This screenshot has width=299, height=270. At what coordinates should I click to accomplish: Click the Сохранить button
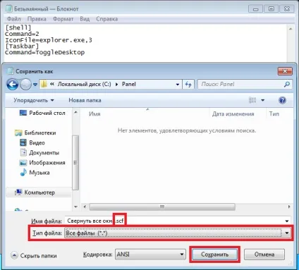pos(214,254)
